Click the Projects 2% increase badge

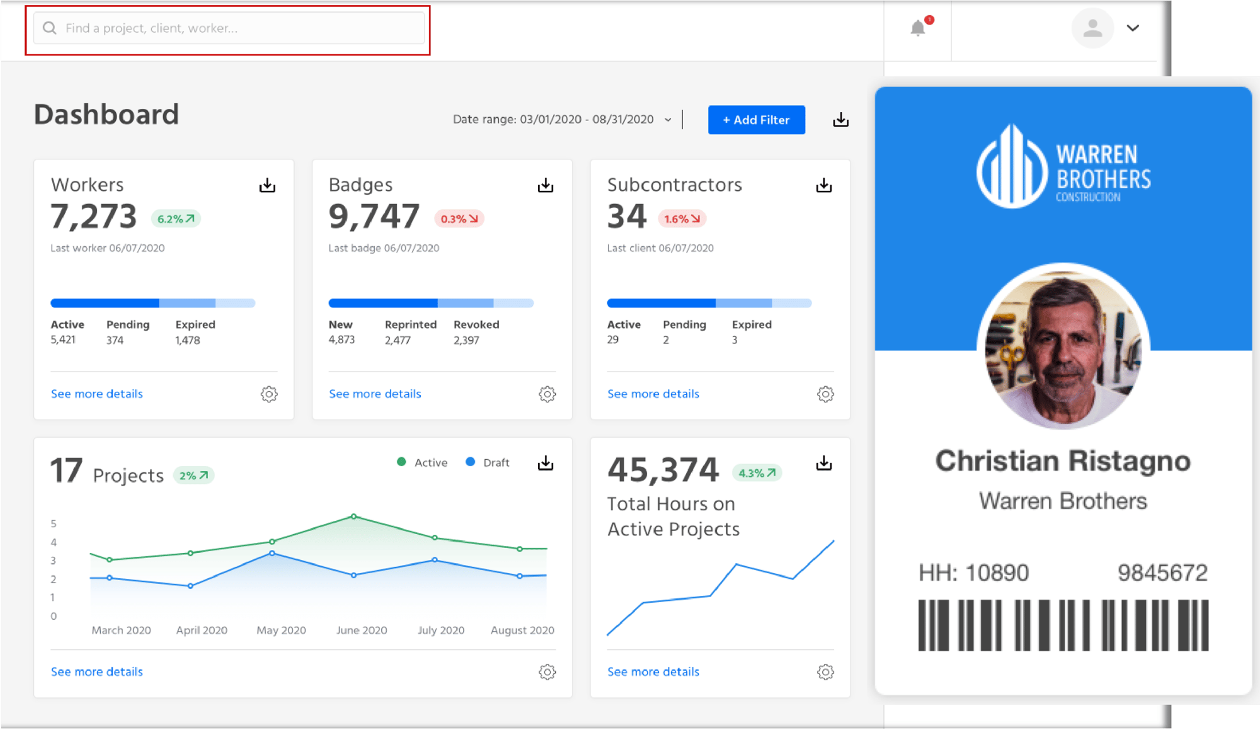tap(193, 476)
